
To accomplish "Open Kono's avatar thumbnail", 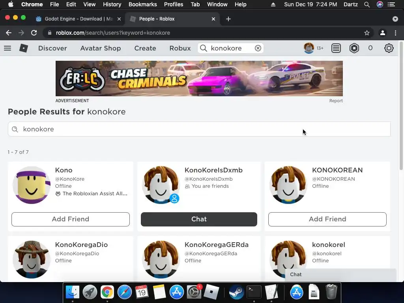I will 32,185.
